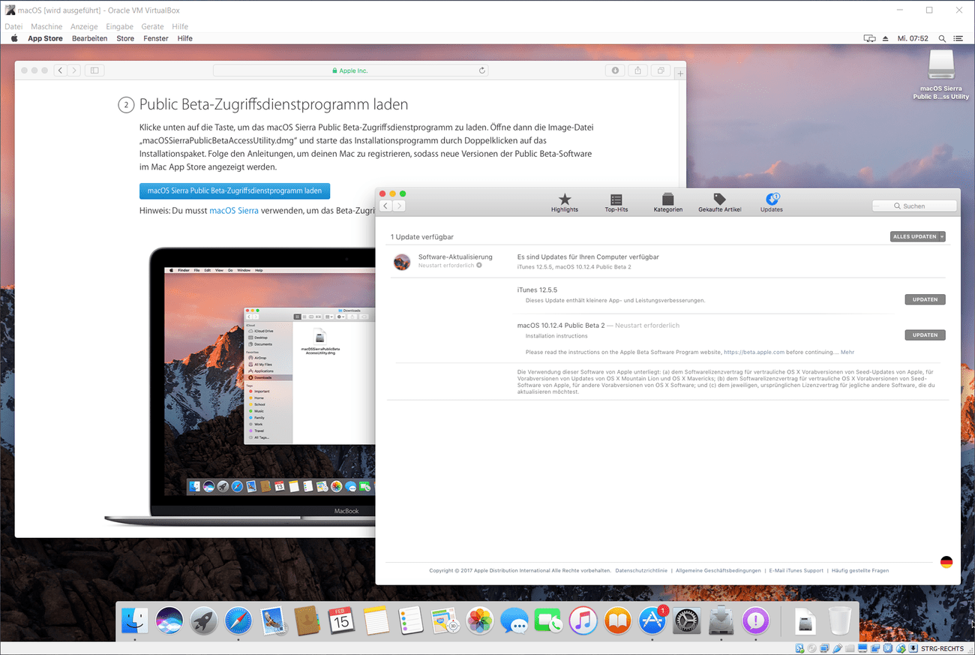Open the Apple menu
The height and width of the screenshot is (655, 975).
[14, 38]
